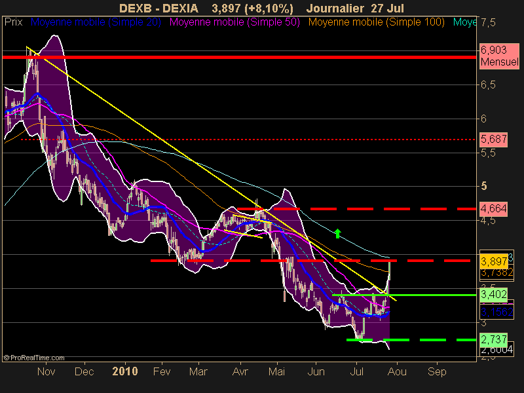
Task: Click the ProRealTime.com credit link
Action: [x=34, y=358]
